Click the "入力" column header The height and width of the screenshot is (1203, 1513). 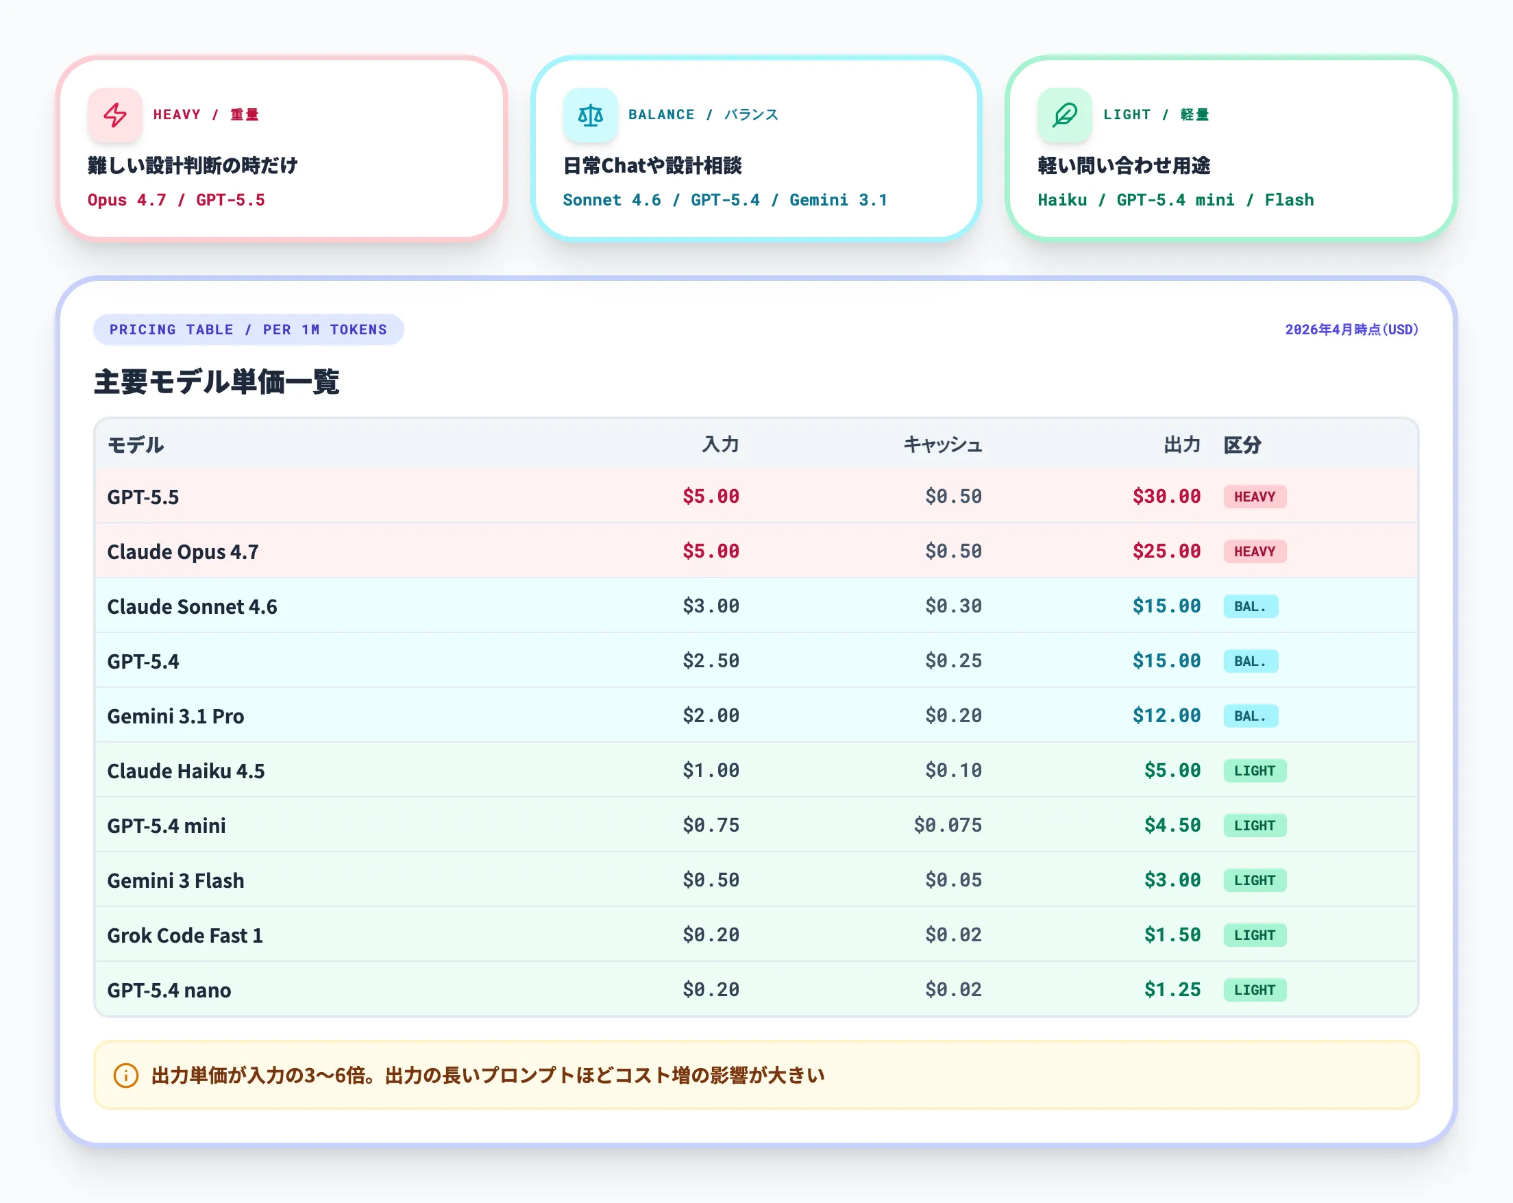[721, 445]
